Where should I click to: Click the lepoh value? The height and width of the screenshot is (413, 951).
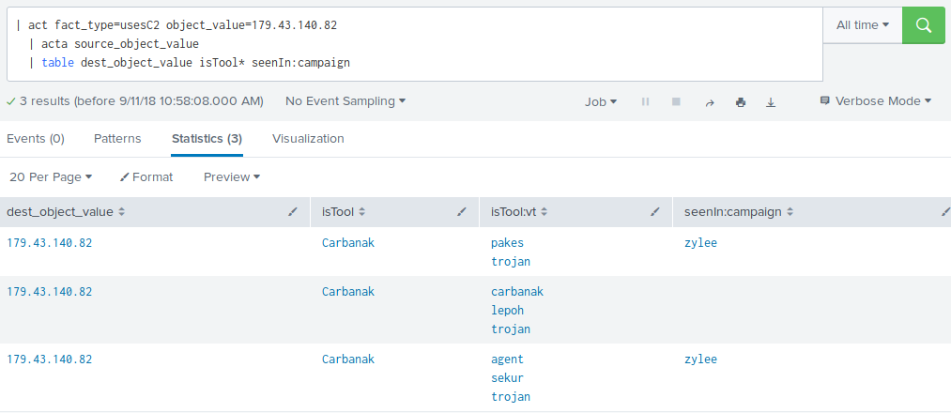click(x=507, y=311)
